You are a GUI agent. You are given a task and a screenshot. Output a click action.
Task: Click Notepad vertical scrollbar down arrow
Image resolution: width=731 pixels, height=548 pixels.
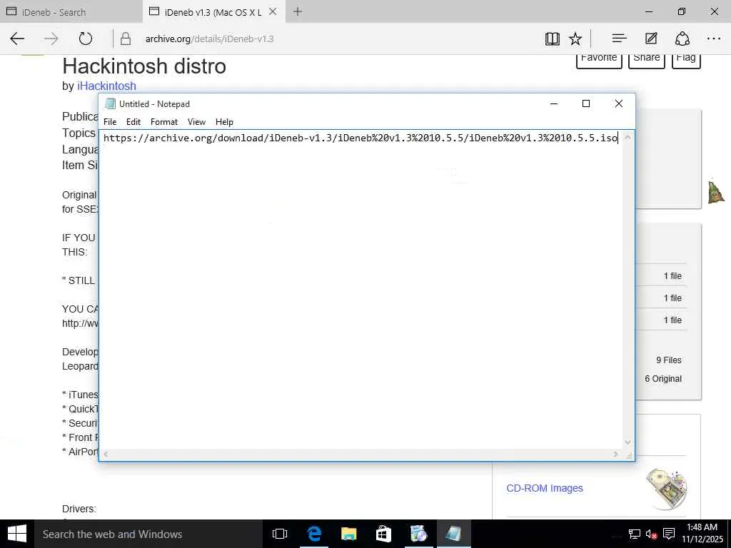coord(628,442)
